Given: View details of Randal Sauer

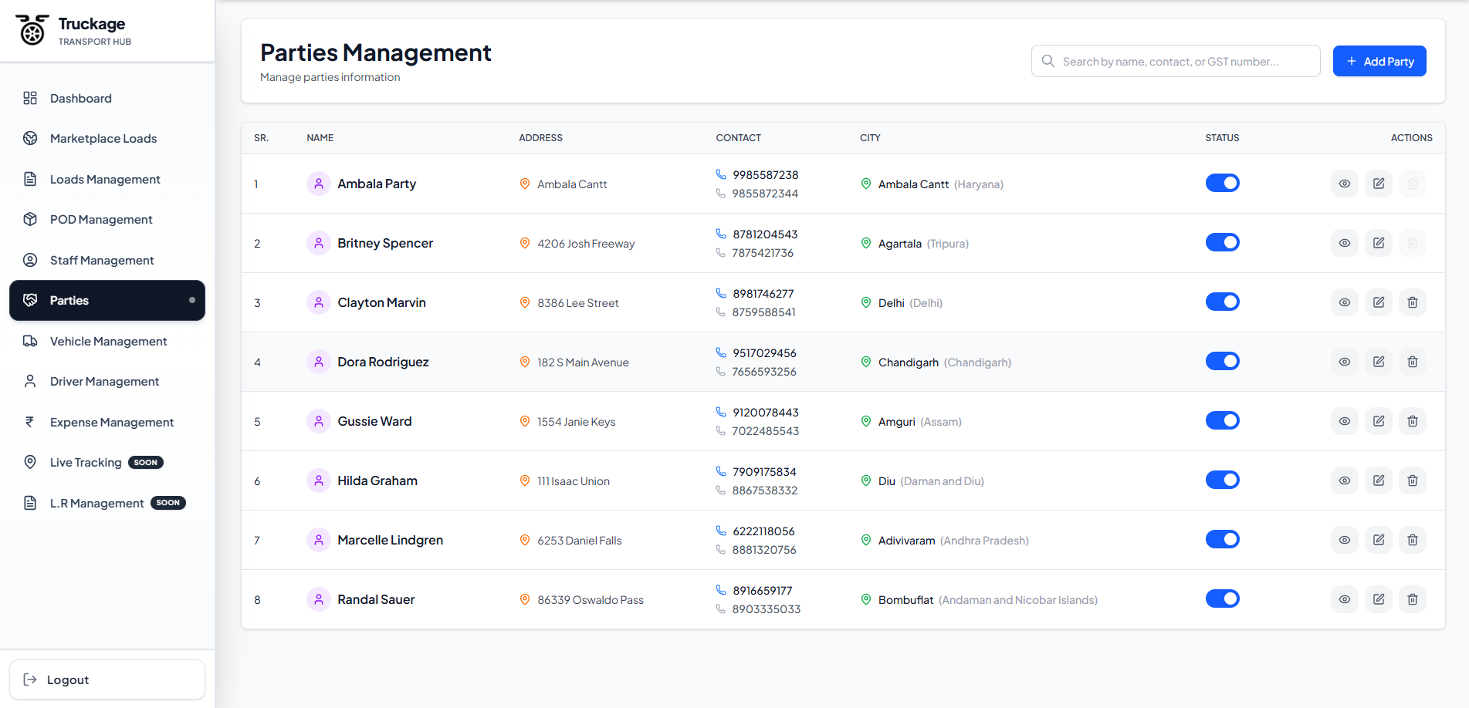Looking at the screenshot, I should coord(1344,599).
